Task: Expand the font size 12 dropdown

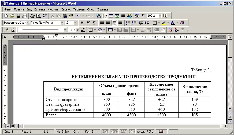Action: [x=75, y=23]
